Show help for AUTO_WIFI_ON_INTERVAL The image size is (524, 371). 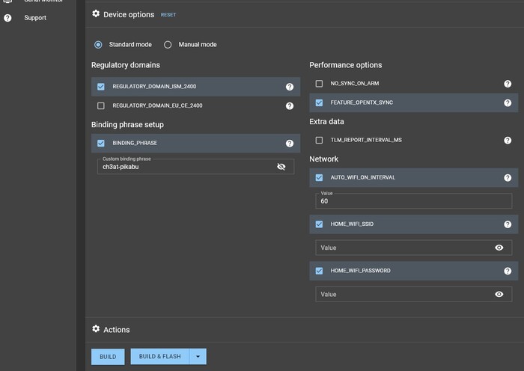click(x=508, y=178)
